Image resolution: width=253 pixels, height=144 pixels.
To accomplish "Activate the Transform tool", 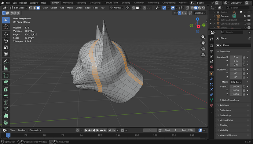I will [6, 54].
